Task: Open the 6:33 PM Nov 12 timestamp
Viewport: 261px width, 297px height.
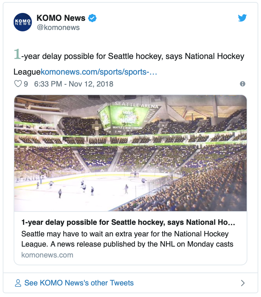Action: (74, 84)
